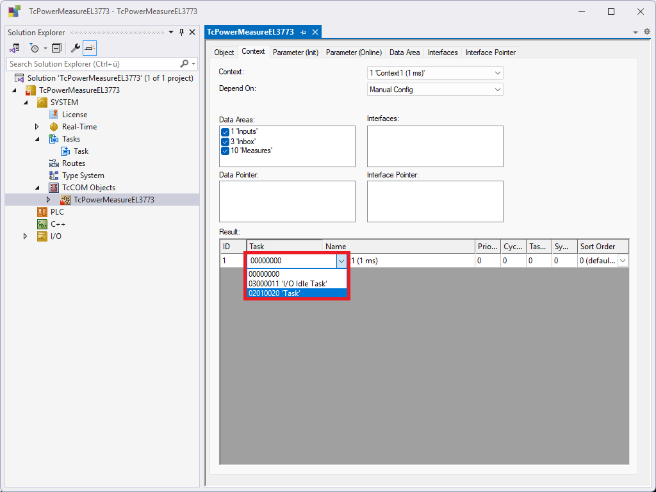Switch to the Object tab

[224, 53]
